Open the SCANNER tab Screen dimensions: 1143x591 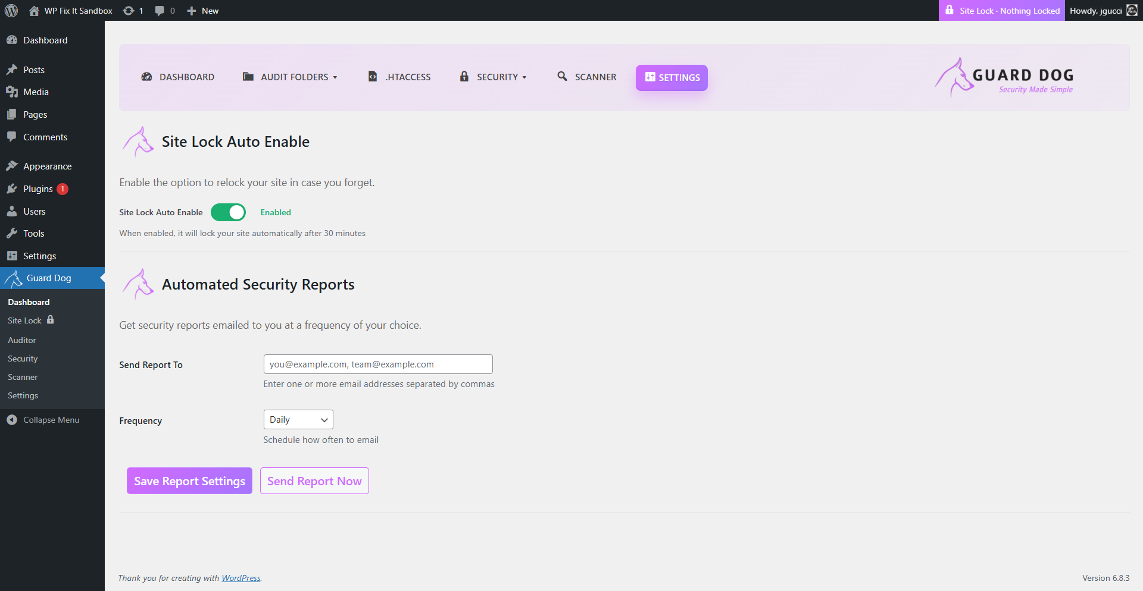(x=587, y=77)
